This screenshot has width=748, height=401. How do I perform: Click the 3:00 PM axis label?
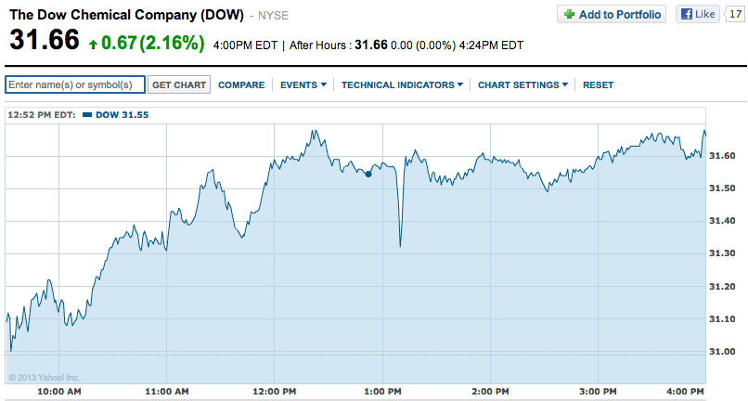click(599, 392)
